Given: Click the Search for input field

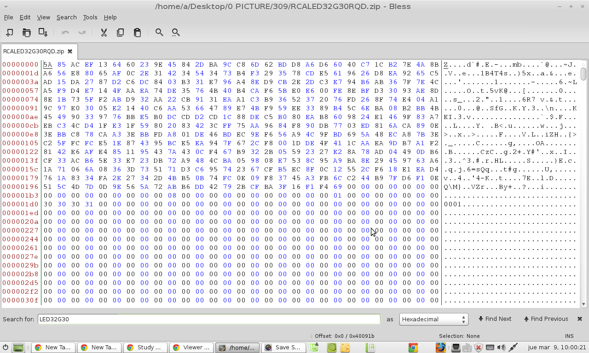Looking at the screenshot, I should [x=209, y=319].
